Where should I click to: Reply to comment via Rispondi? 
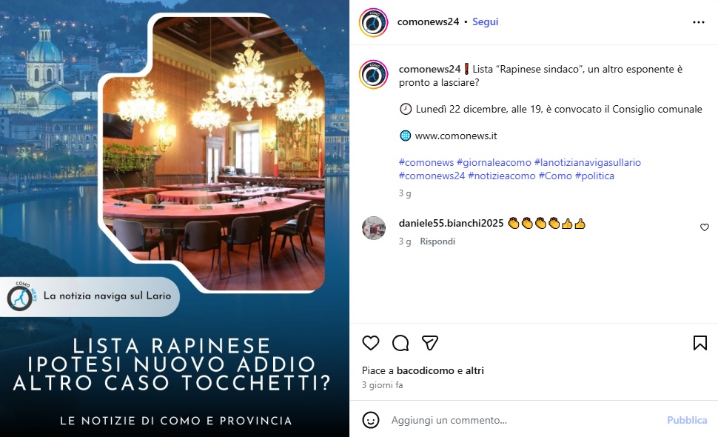click(x=437, y=241)
